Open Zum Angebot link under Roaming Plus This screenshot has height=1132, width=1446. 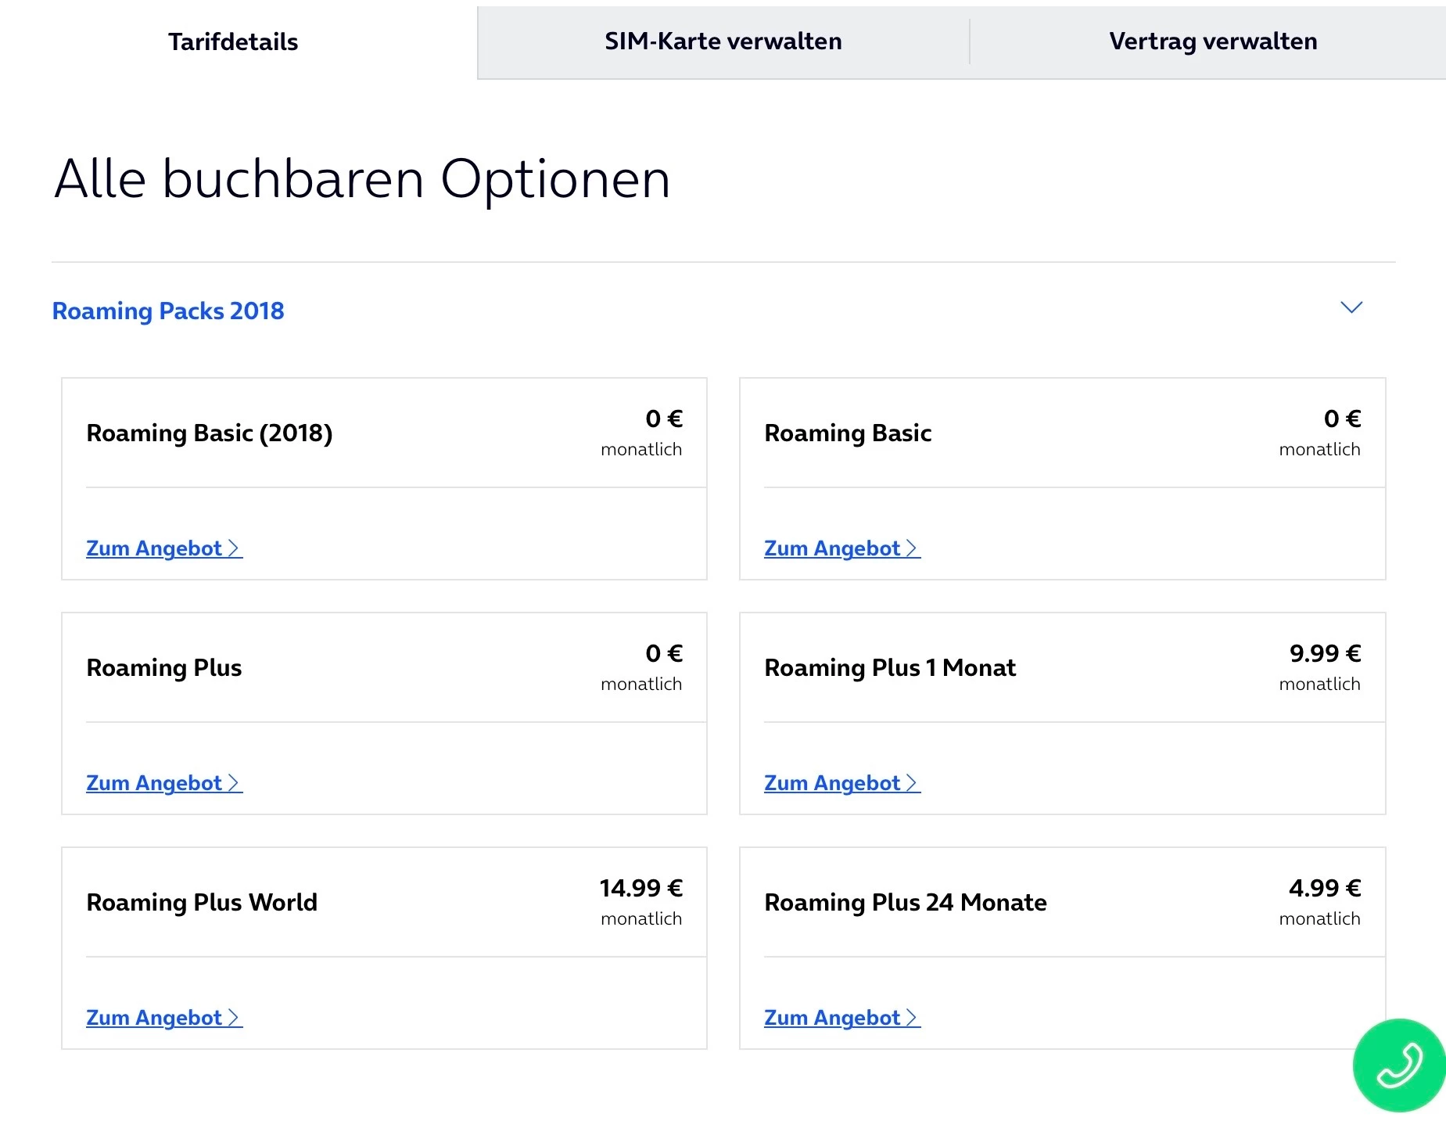coord(163,783)
